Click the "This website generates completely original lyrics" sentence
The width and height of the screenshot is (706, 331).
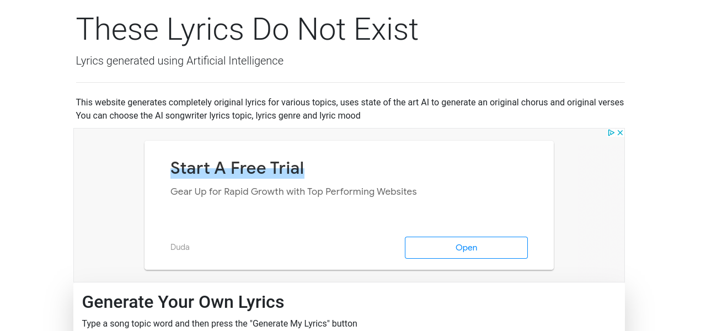point(221,103)
